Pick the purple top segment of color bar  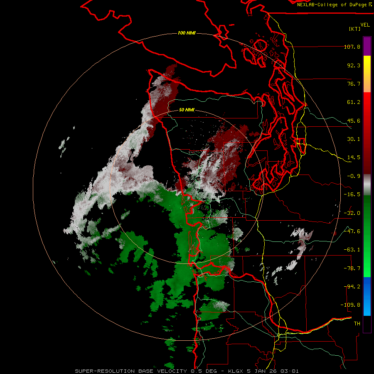click(367, 46)
